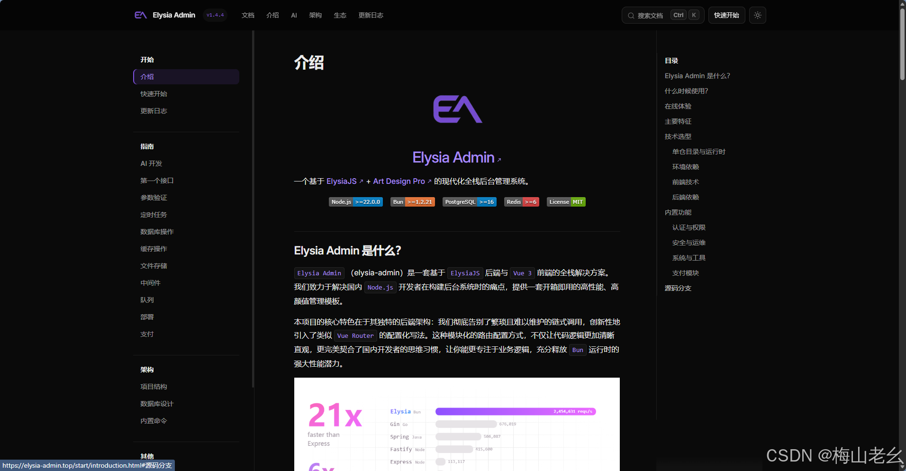Toggle the light/dark theme sun icon

pos(758,15)
